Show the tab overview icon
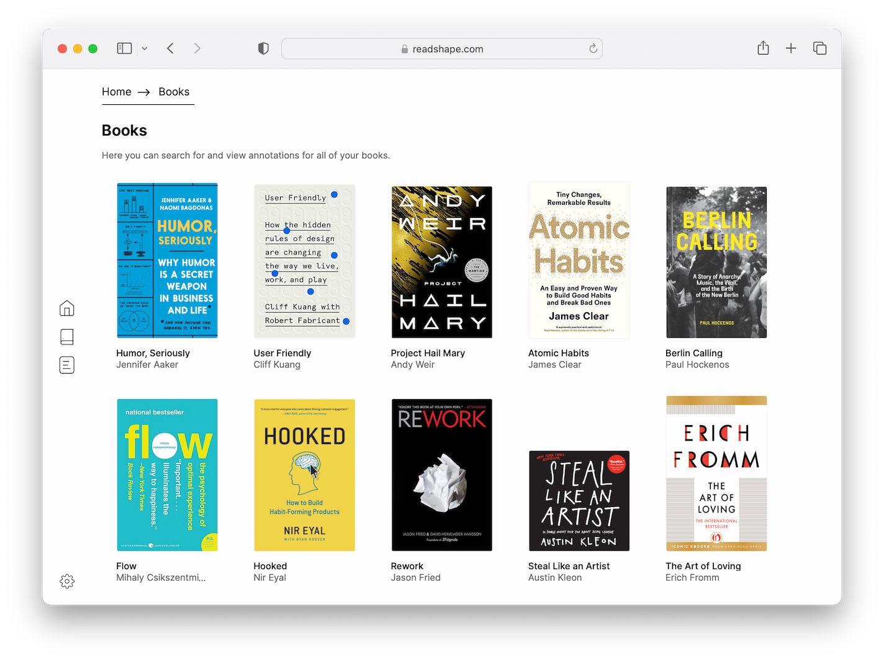 (819, 48)
